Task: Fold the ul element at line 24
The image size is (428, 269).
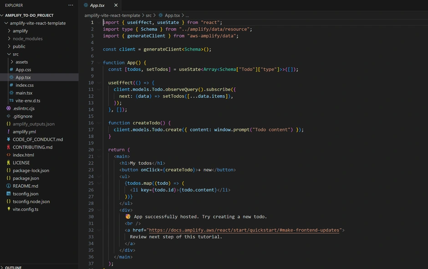Action: pyautogui.click(x=99, y=176)
